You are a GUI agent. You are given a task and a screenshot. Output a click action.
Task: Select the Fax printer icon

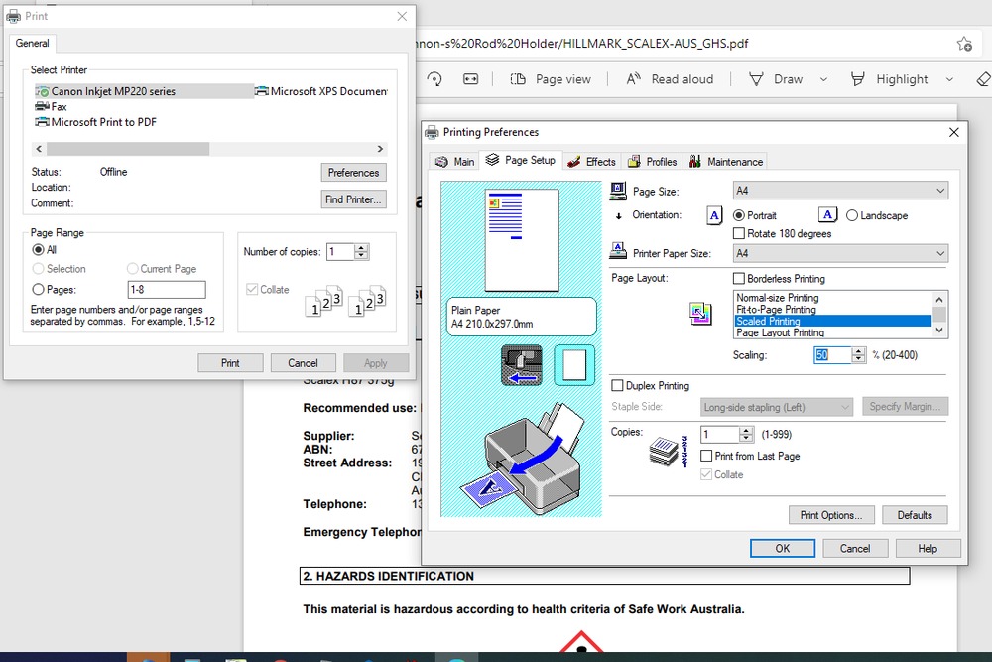(43, 107)
